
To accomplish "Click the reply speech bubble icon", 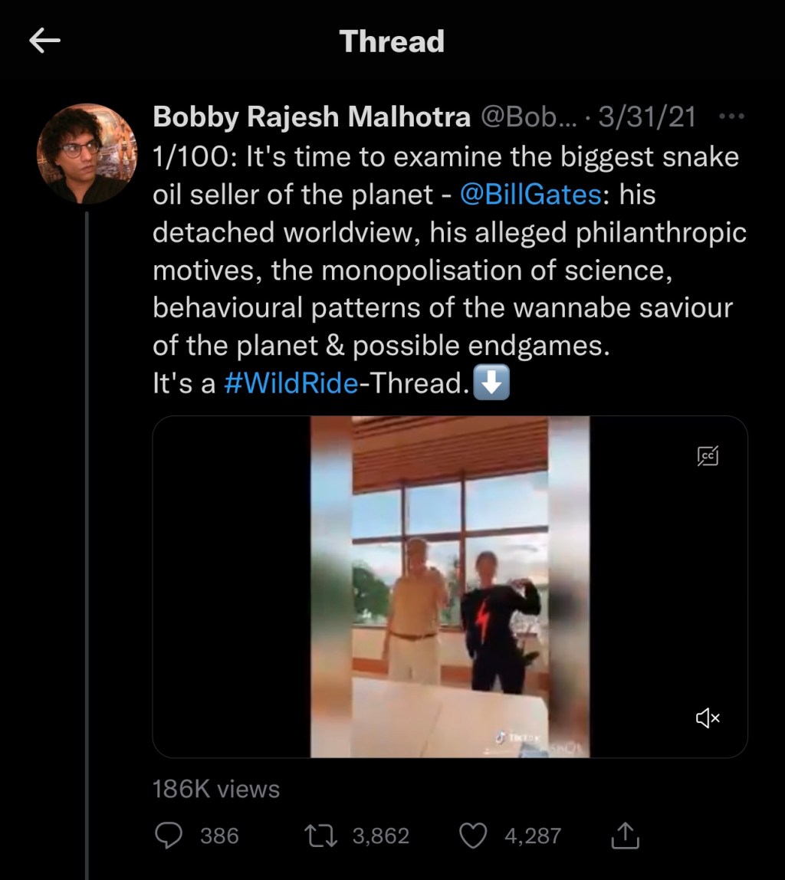I will pos(169,836).
